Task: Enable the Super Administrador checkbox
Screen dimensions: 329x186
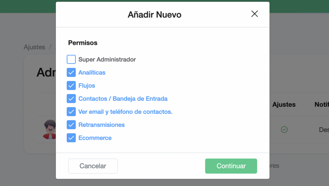Action: coord(71,60)
